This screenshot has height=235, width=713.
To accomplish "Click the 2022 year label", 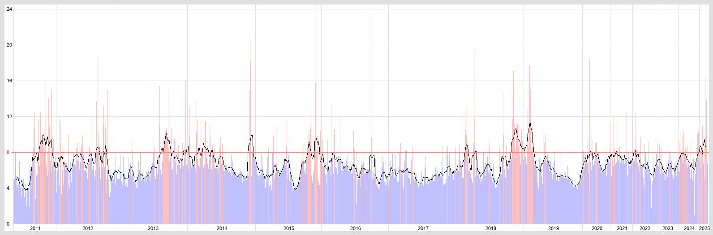I will tap(645, 228).
